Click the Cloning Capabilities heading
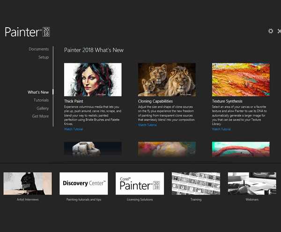281x232 pixels. pos(155,101)
